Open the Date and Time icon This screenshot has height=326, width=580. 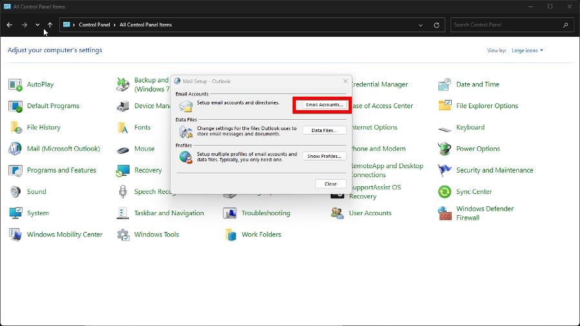[445, 84]
